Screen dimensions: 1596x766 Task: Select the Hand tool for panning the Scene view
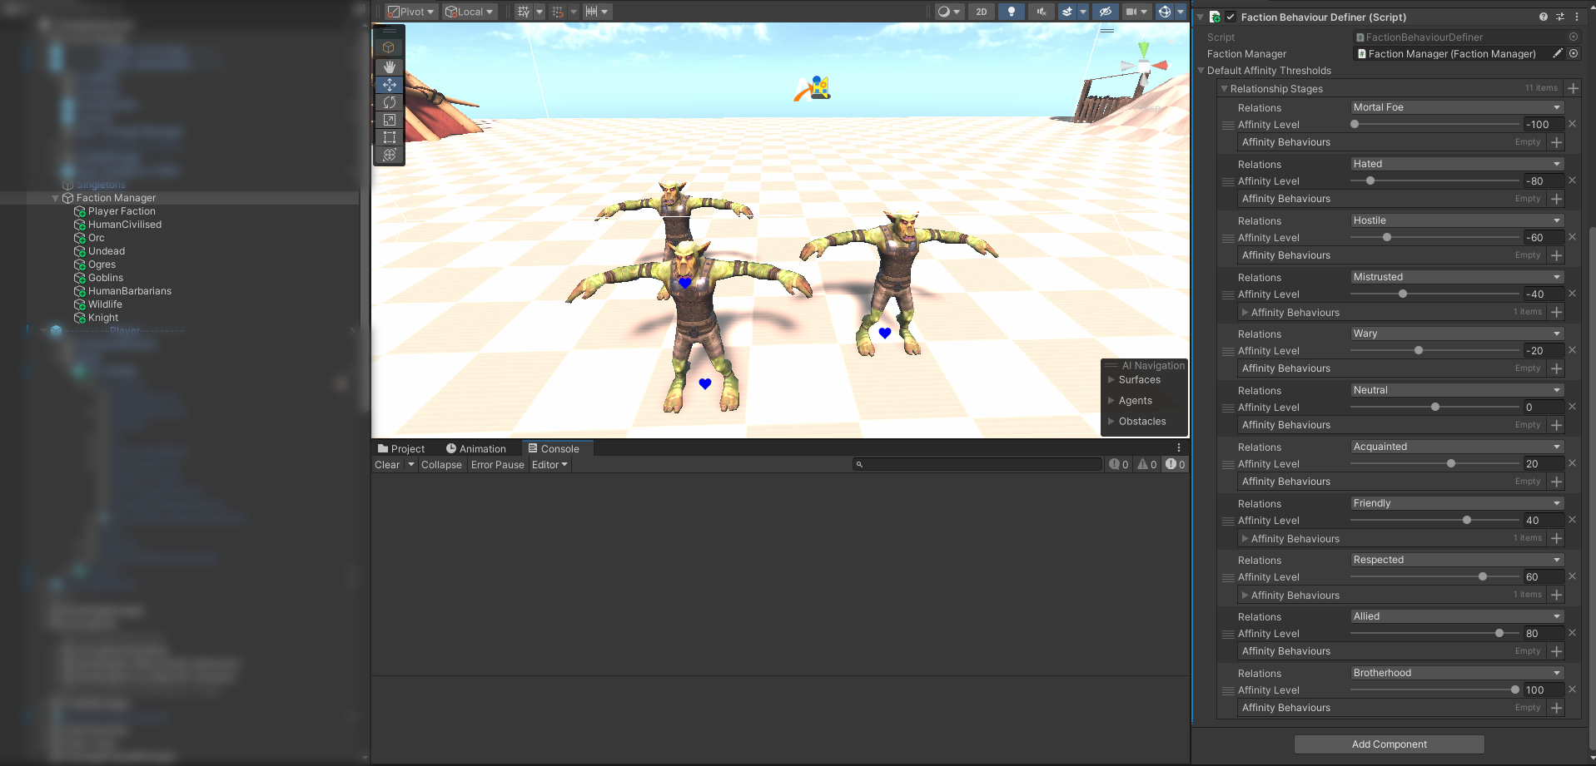[x=389, y=67]
